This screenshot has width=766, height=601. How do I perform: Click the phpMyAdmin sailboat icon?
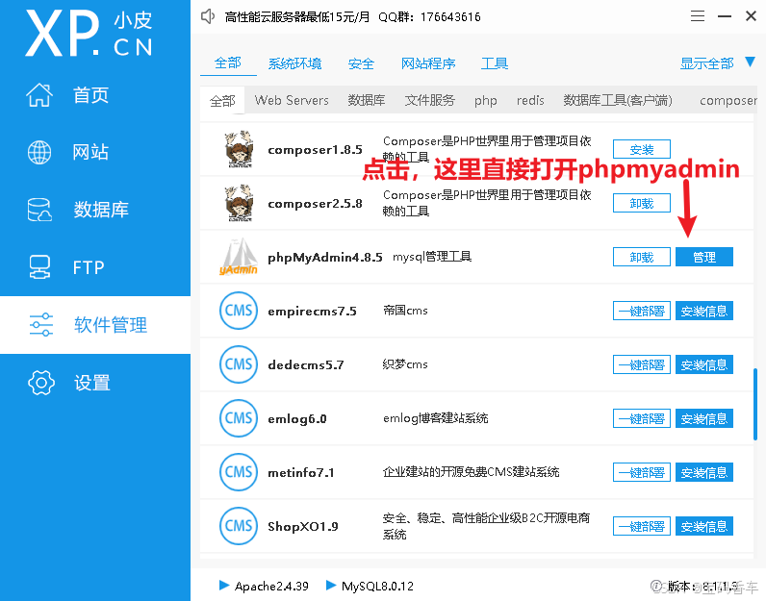tap(239, 257)
